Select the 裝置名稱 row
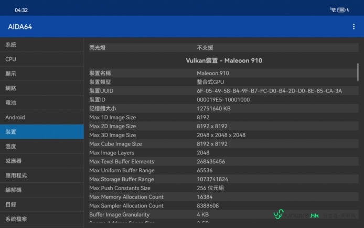The height and width of the screenshot is (228, 364). [x=224, y=73]
